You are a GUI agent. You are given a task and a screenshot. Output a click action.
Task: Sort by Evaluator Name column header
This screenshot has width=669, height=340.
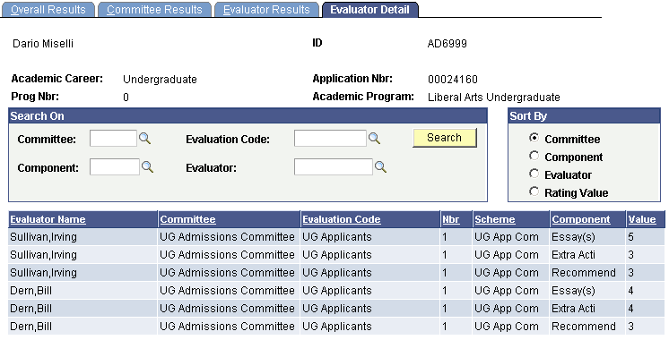[48, 219]
